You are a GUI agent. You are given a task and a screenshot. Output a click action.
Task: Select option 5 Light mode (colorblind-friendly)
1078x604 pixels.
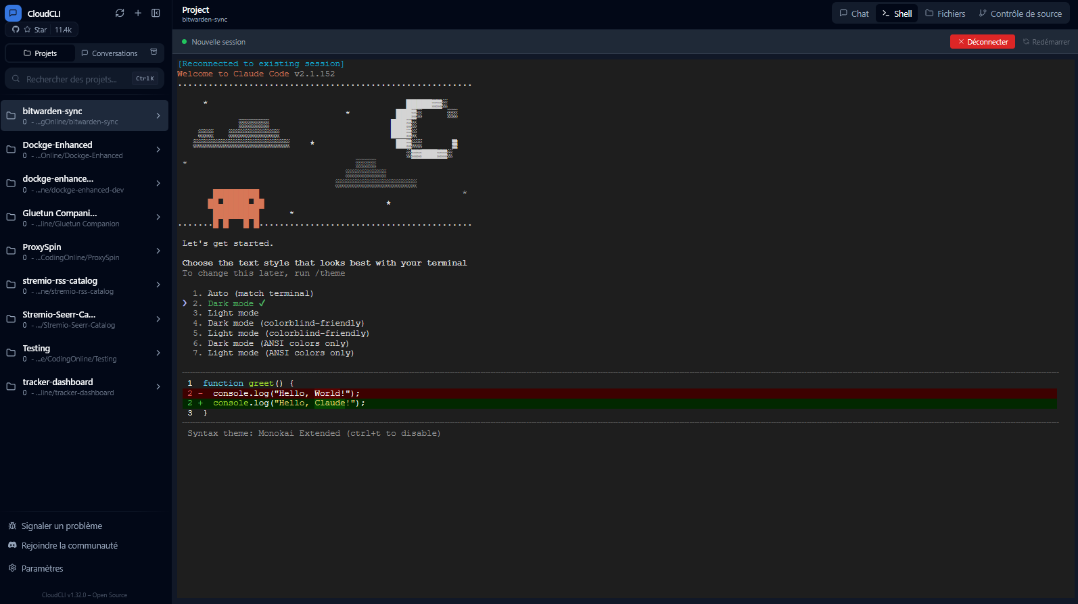pyautogui.click(x=281, y=333)
